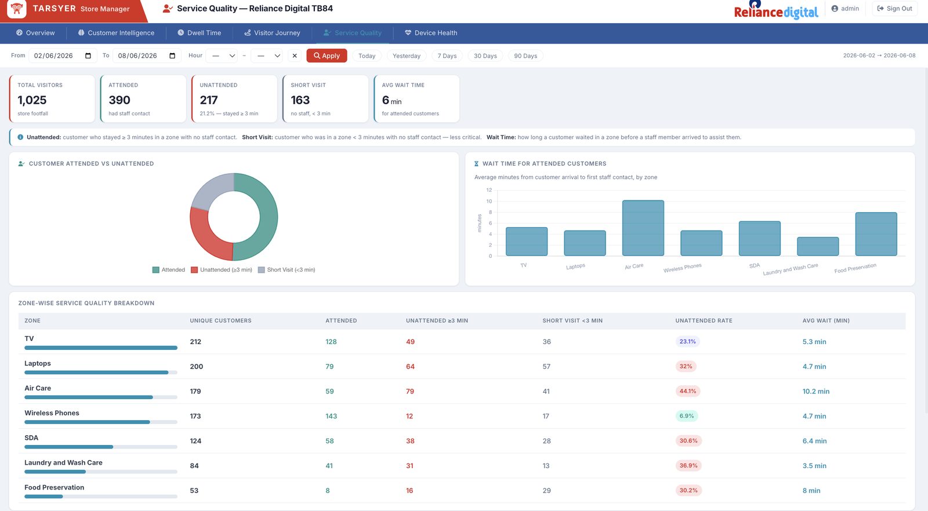The height and width of the screenshot is (511, 928).
Task: Expand the start Hour dropdown
Action: point(223,56)
